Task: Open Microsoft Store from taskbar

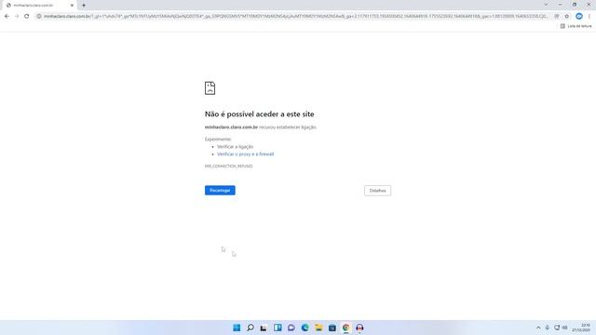Action: coord(332,328)
